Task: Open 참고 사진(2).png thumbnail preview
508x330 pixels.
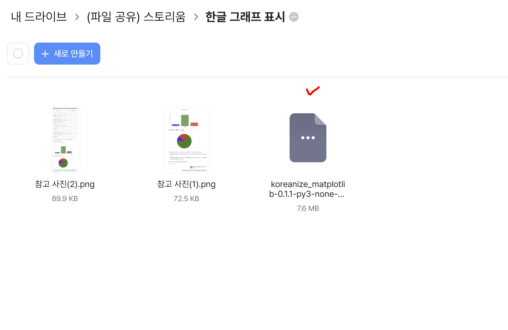Action: [x=65, y=140]
